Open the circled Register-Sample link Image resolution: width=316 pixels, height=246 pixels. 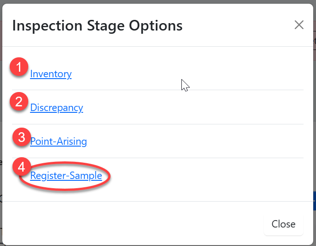pyautogui.click(x=66, y=176)
